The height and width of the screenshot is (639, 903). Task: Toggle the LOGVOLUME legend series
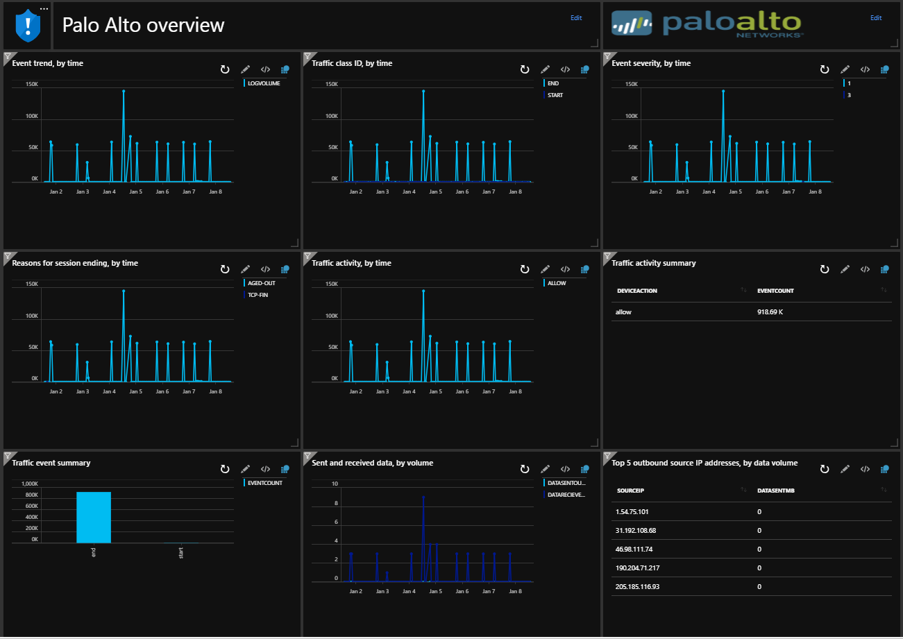coord(261,83)
